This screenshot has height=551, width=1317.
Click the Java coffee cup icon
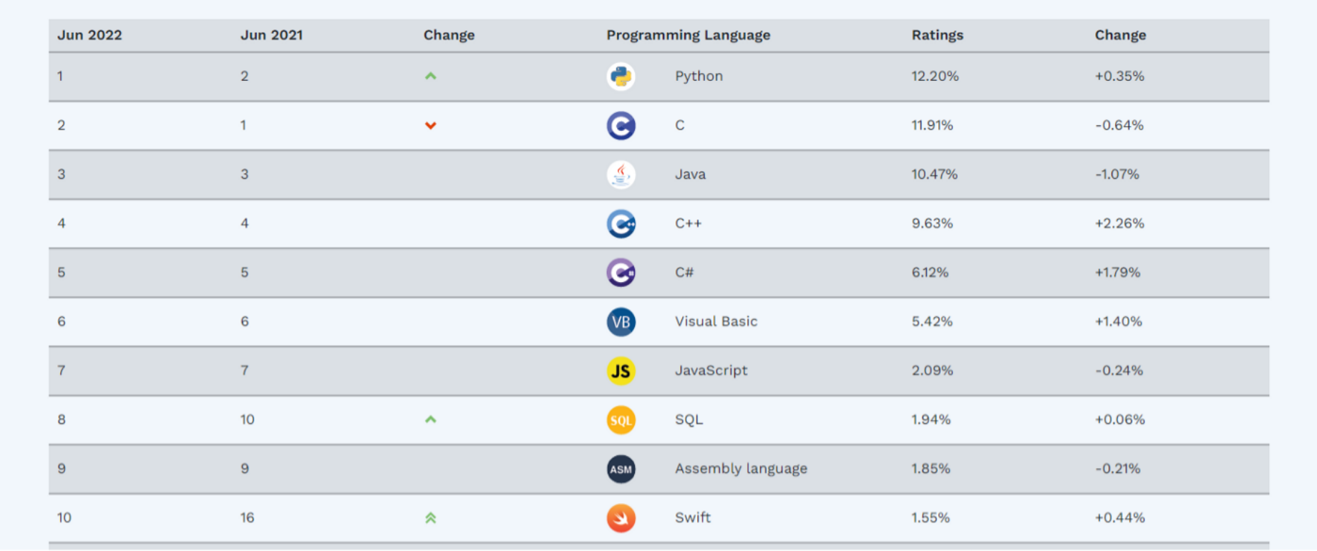coord(621,175)
